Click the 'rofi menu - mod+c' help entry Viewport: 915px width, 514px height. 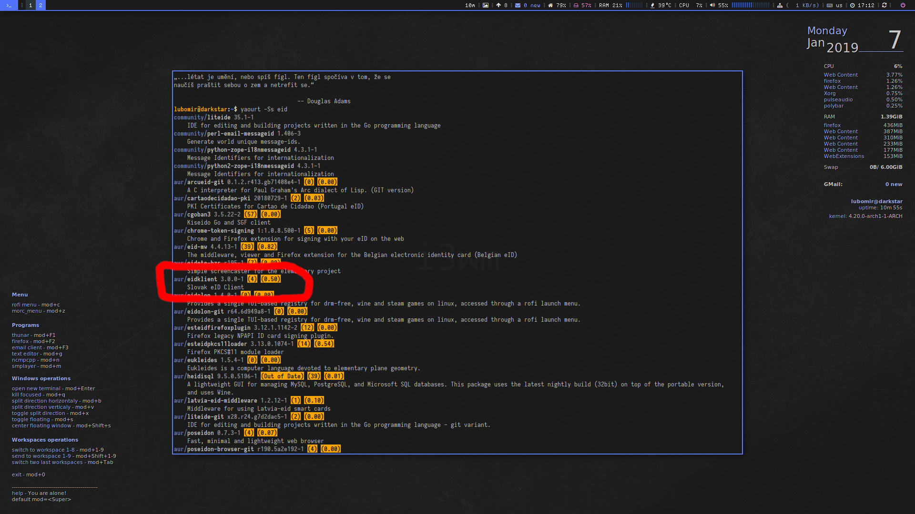coord(36,305)
